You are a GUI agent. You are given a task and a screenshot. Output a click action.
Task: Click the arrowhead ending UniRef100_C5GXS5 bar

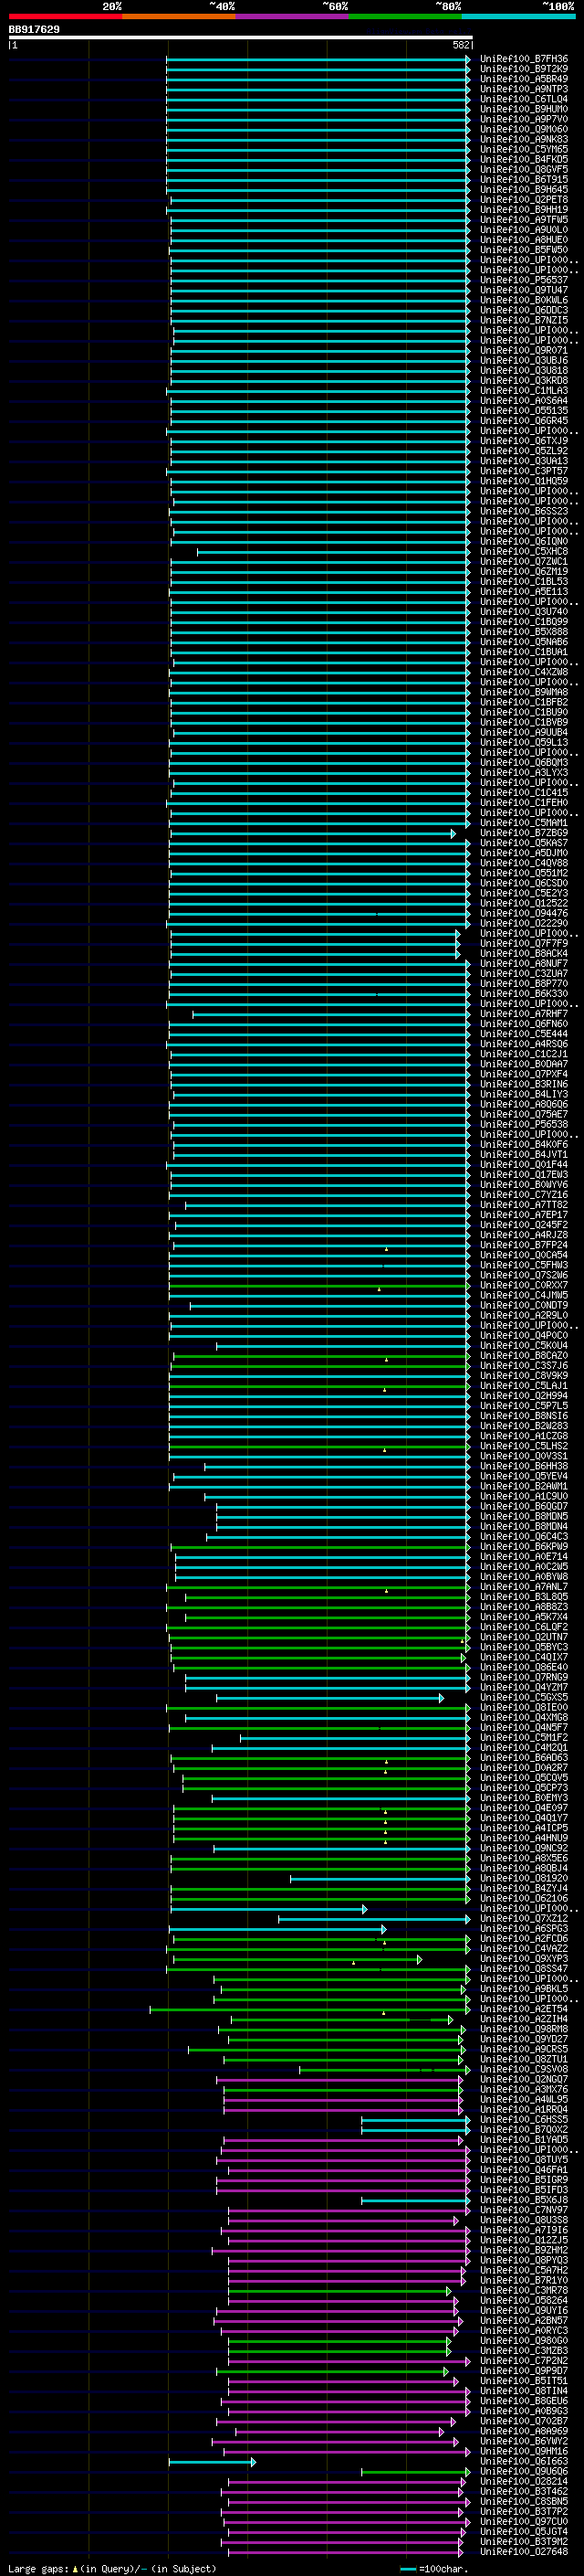click(442, 1698)
